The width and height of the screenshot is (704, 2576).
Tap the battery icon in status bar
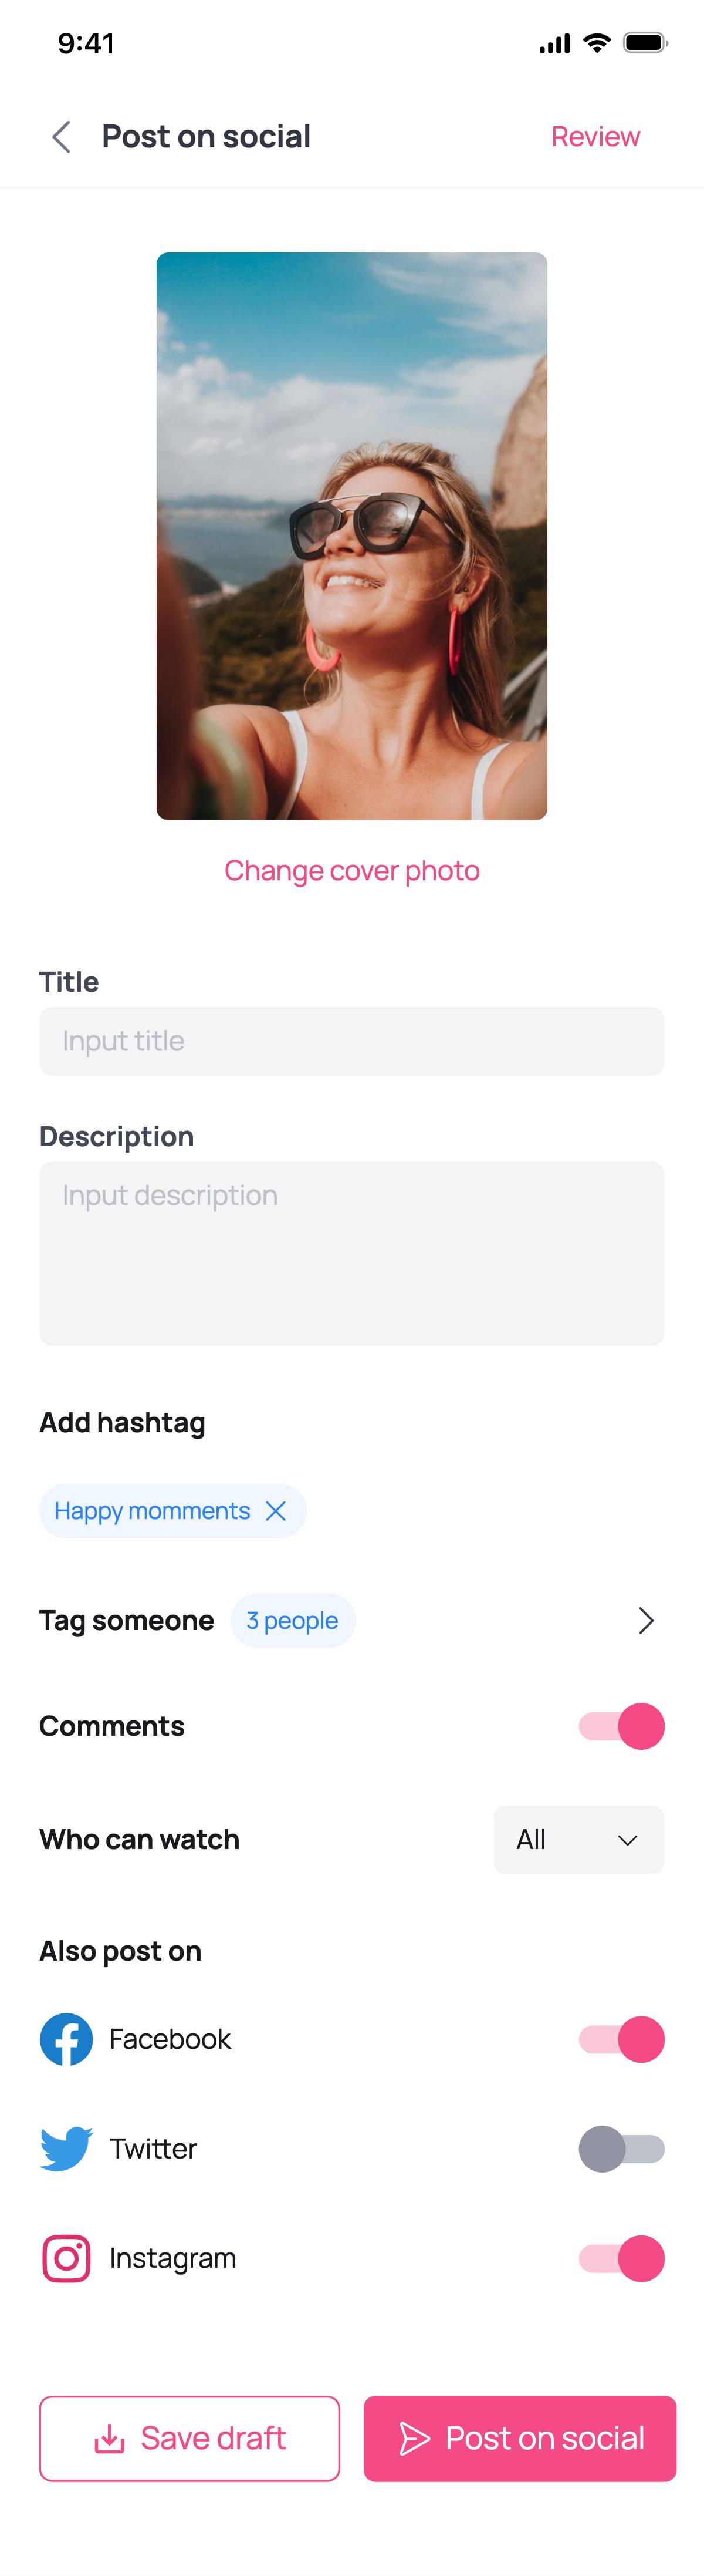644,43
